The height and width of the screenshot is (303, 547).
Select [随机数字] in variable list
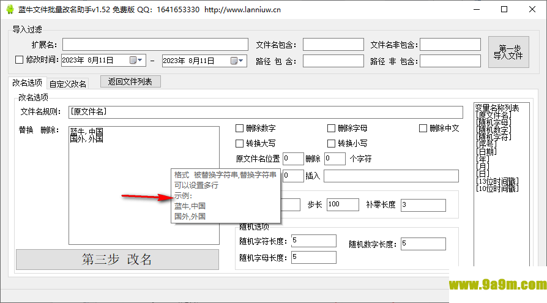point(493,130)
